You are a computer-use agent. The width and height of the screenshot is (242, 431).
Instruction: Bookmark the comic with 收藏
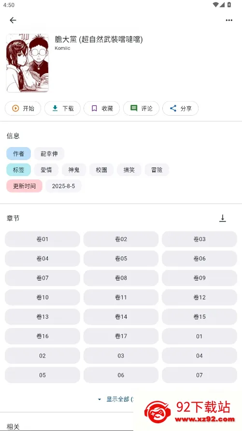click(x=102, y=108)
